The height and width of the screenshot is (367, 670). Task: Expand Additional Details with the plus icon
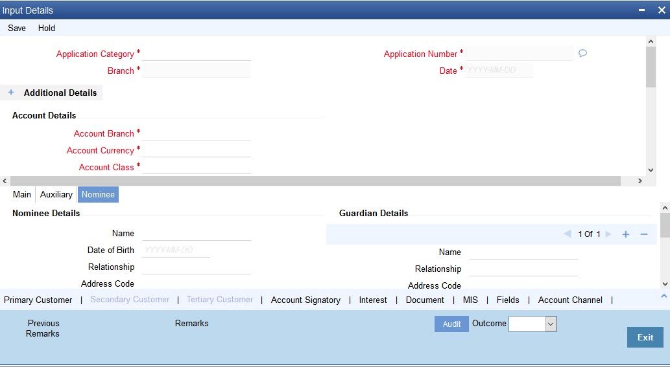pyautogui.click(x=11, y=93)
